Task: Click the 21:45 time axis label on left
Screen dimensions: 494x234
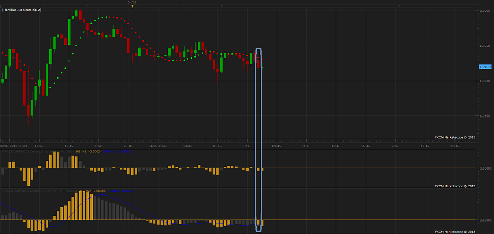Action: click(98, 146)
